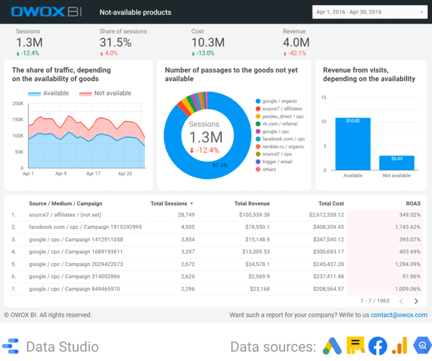
Task: Click the yellow market data source icon
Action: [x=355, y=346]
